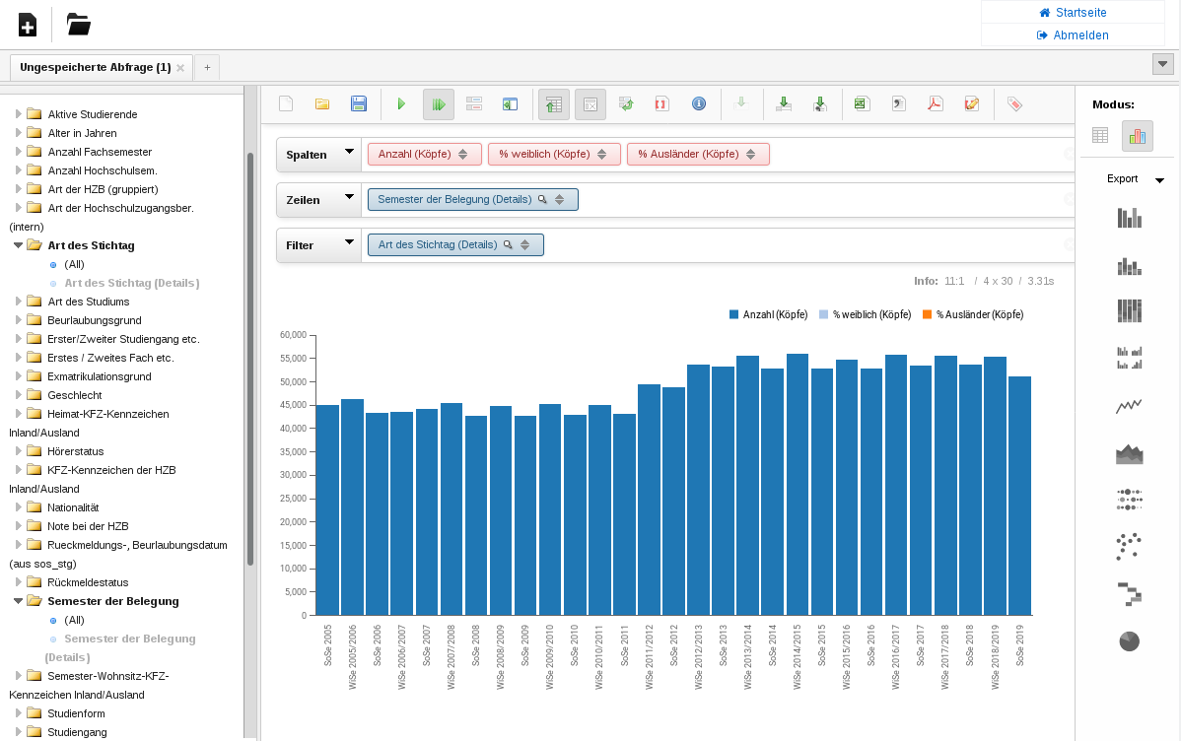Viewport: 1181px width, 741px height.
Task: Open the Spalten axis dropdown arrow
Action: (x=348, y=153)
